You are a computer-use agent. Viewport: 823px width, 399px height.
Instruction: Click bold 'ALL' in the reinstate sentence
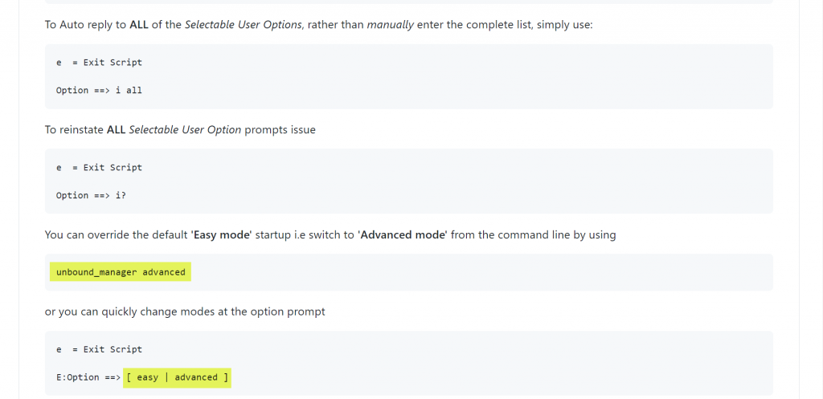[x=116, y=129]
